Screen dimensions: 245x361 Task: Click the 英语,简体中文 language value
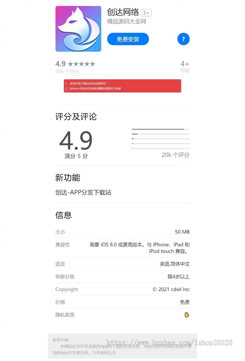coord(175,264)
